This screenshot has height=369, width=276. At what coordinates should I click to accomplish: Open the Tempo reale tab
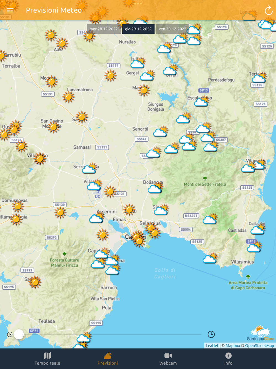[x=47, y=359]
